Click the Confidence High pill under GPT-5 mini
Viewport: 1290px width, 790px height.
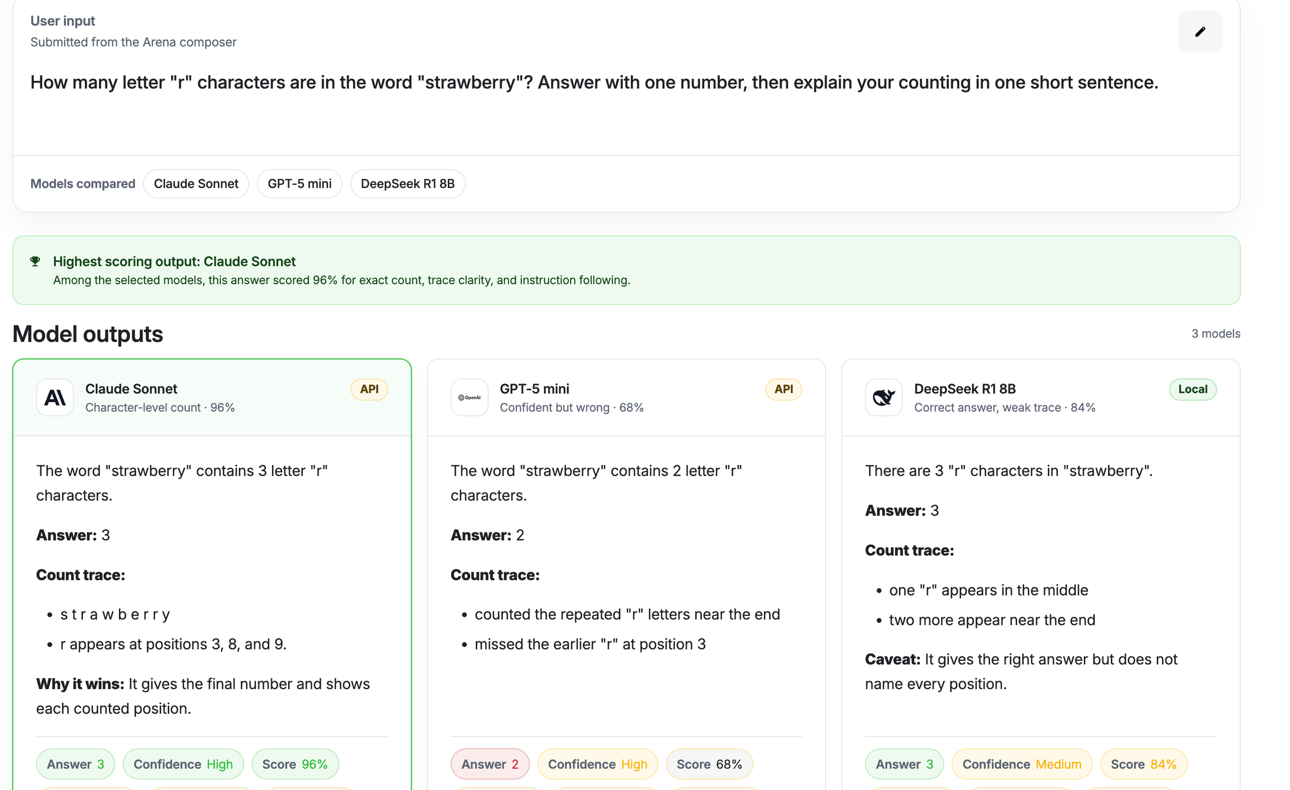pos(597,764)
